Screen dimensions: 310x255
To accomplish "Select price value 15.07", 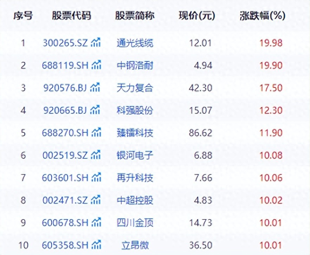I will 200,110.
